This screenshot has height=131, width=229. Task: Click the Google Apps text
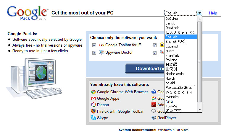(108, 99)
